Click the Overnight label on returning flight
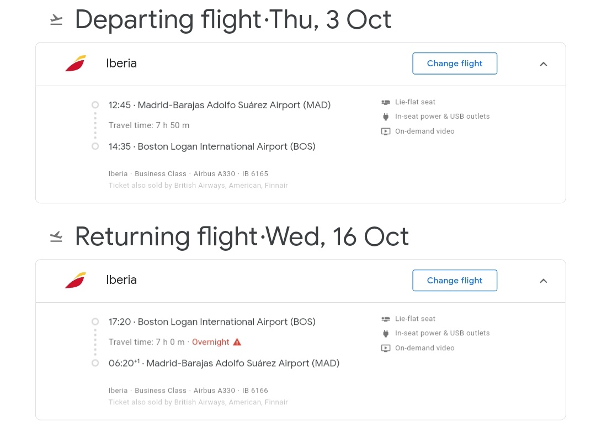Screen dimensions: 596x427 [210, 342]
